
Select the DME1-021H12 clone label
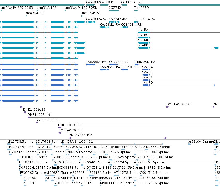point(80,135)
